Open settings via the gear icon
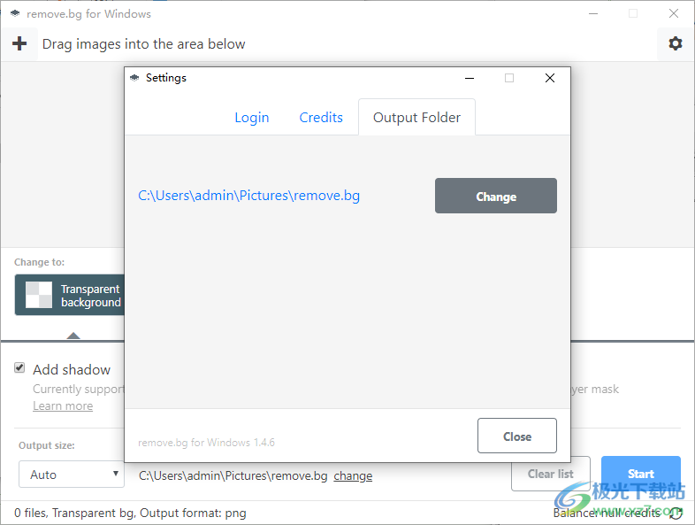The image size is (695, 525). pos(675,43)
